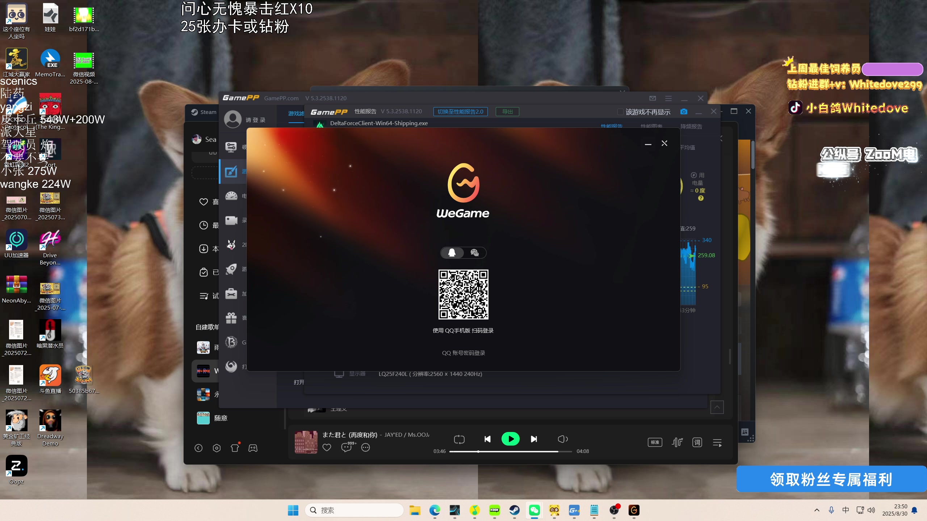This screenshot has width=927, height=521.
Task: Show hidden system tray icons
Action: pyautogui.click(x=817, y=510)
